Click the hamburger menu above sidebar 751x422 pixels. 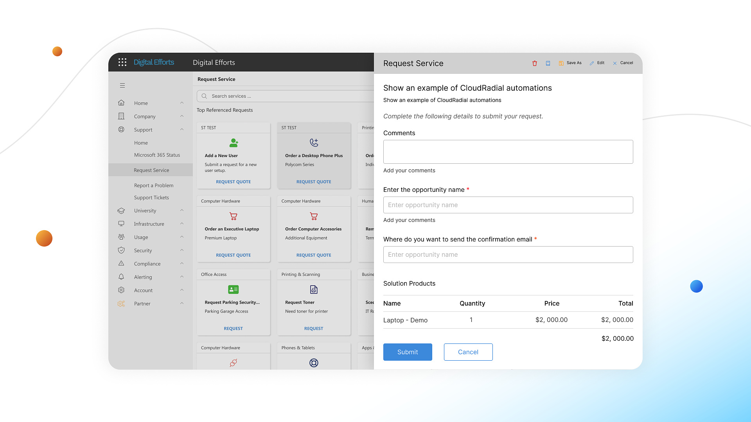[x=122, y=85]
